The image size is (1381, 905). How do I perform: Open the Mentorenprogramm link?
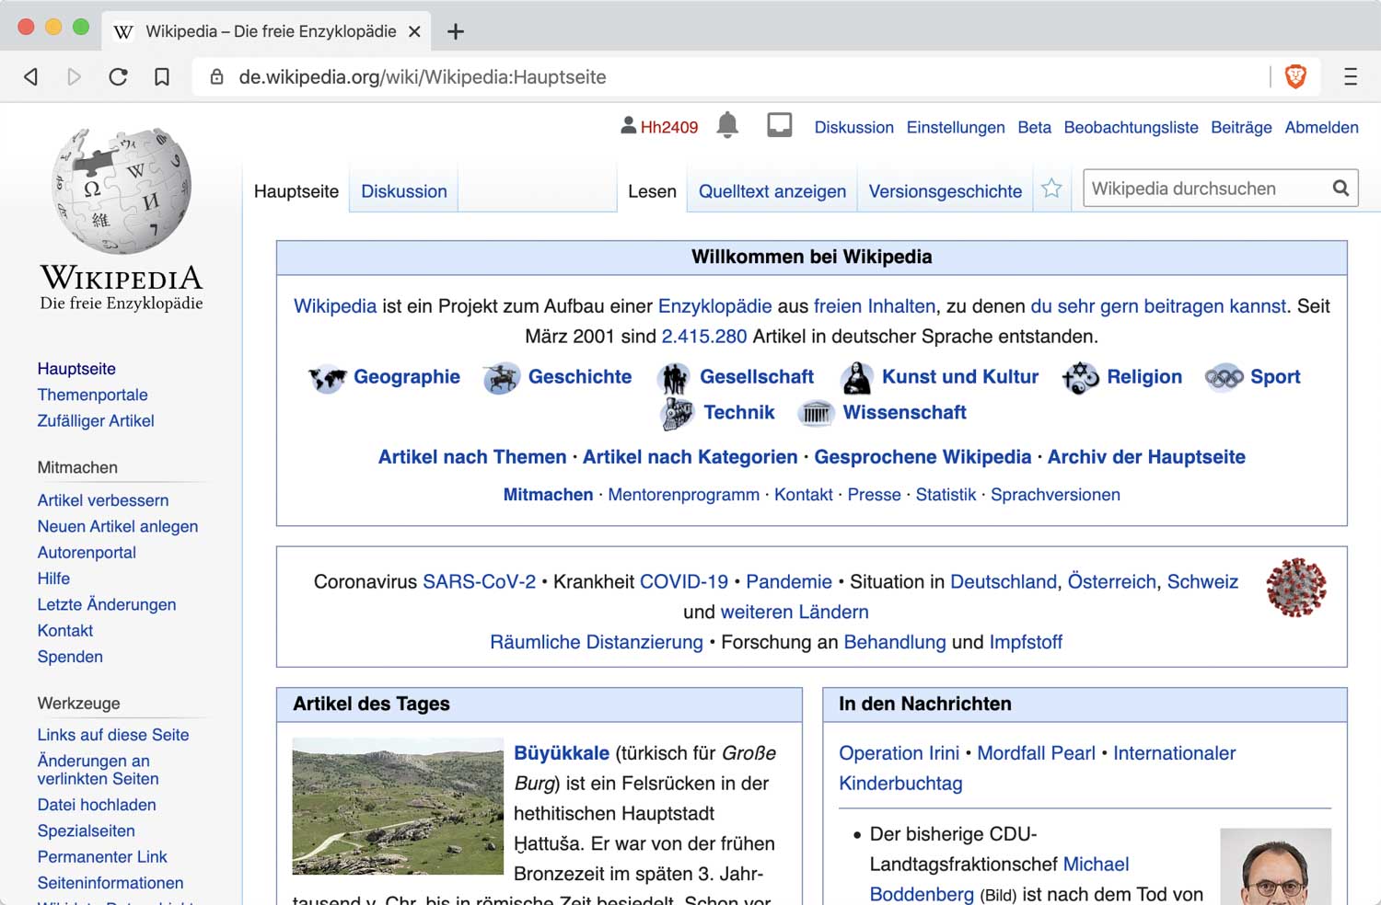click(684, 495)
